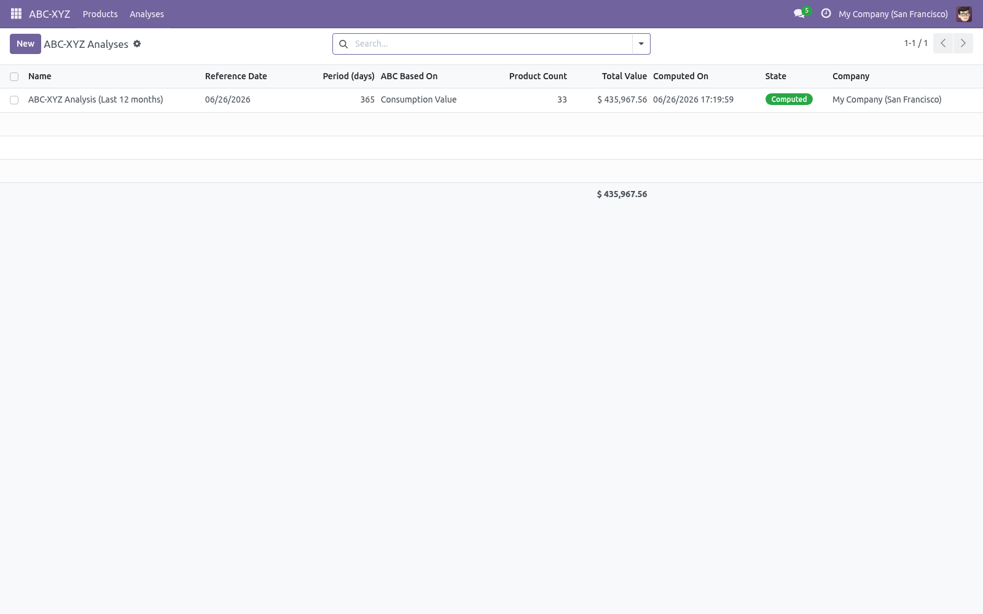Click the 06/26/2026 17:19:59 computed timestamp
Image resolution: width=983 pixels, height=614 pixels.
click(x=693, y=99)
